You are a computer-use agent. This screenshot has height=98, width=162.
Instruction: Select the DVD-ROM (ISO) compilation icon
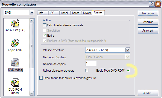tap(15, 26)
